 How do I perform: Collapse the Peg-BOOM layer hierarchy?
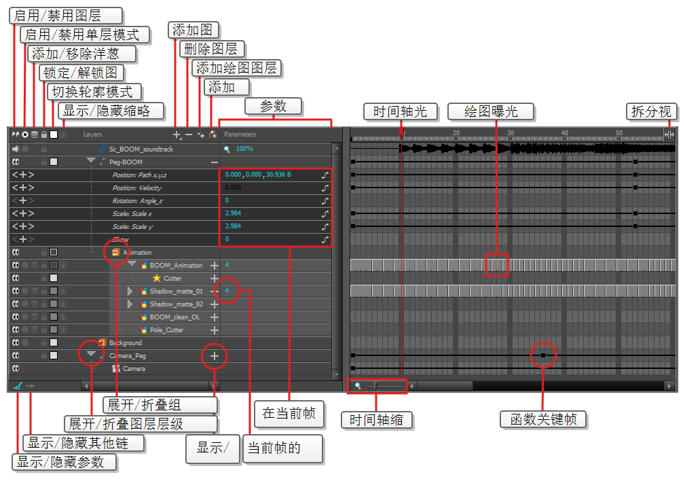91,162
